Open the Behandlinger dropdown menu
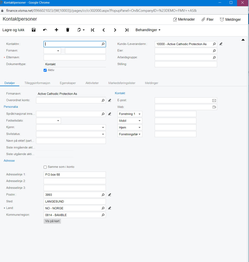Image resolution: width=249 pixels, height=262 pixels. coord(148,30)
